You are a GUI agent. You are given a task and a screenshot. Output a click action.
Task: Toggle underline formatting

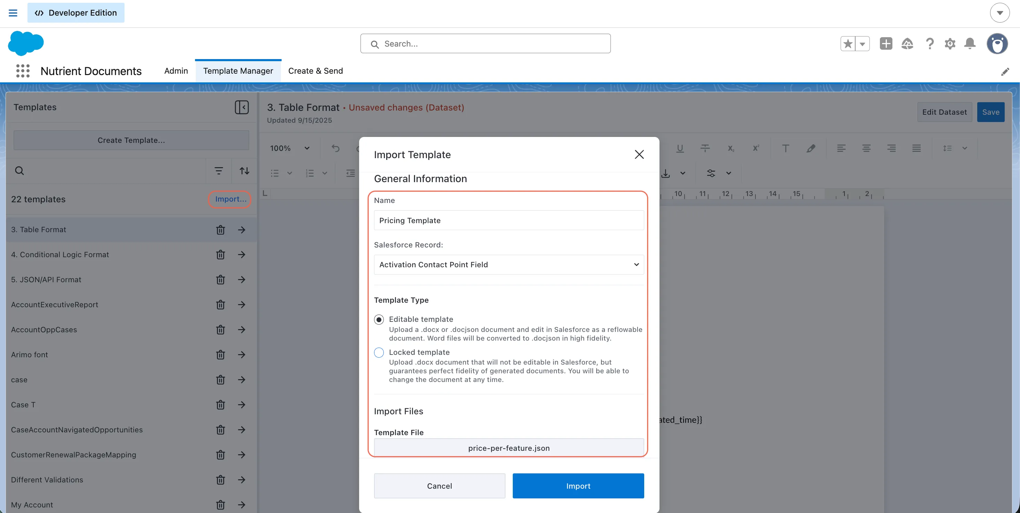tap(680, 148)
